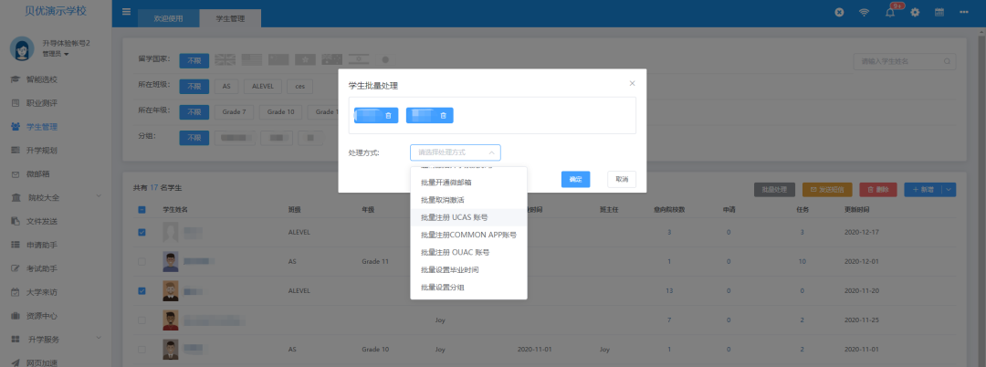986x367 pixels.
Task: Click the circled X icon in header
Action: coord(839,13)
